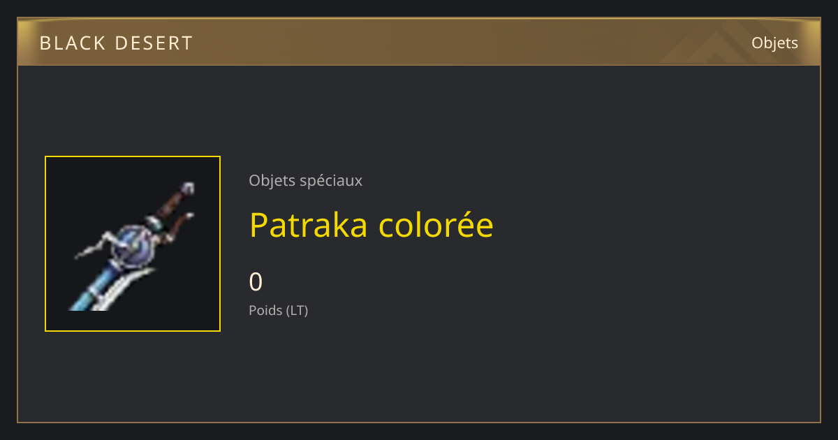Click the Patraka colorée item thumbnail
Screen dimensions: 838x440
(x=133, y=244)
